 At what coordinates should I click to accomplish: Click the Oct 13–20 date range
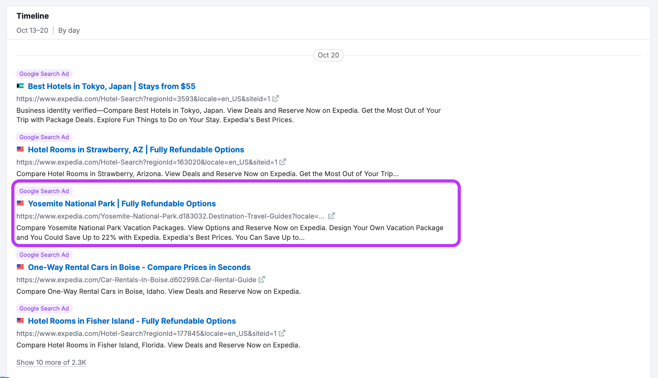click(32, 30)
